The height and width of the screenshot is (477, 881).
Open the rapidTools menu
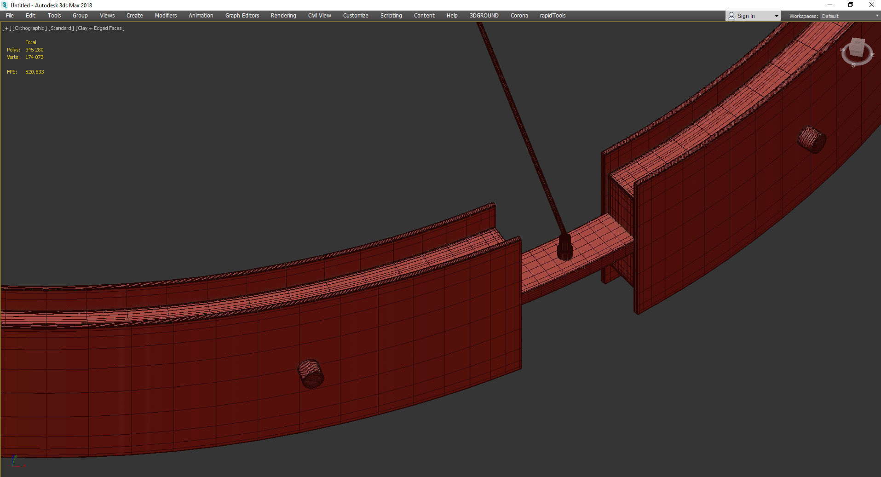553,16
